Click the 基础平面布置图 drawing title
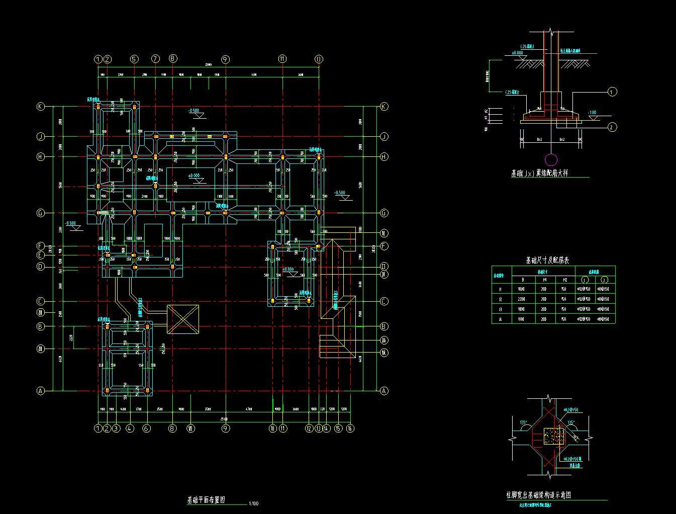This screenshot has width=676, height=514. point(206,500)
